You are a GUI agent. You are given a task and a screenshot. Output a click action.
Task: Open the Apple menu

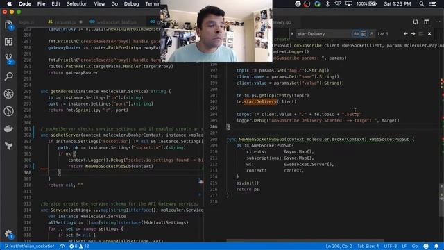[x=9, y=3]
